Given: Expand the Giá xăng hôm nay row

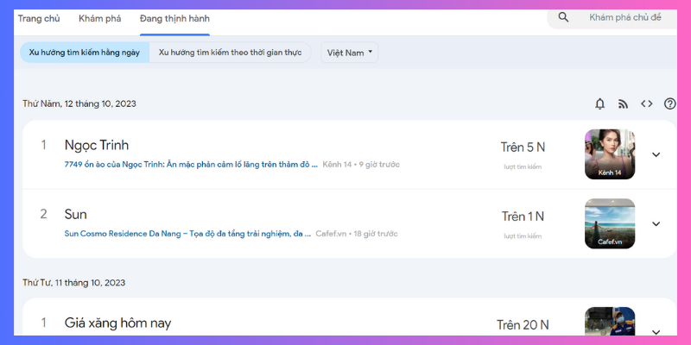Looking at the screenshot, I should (656, 332).
